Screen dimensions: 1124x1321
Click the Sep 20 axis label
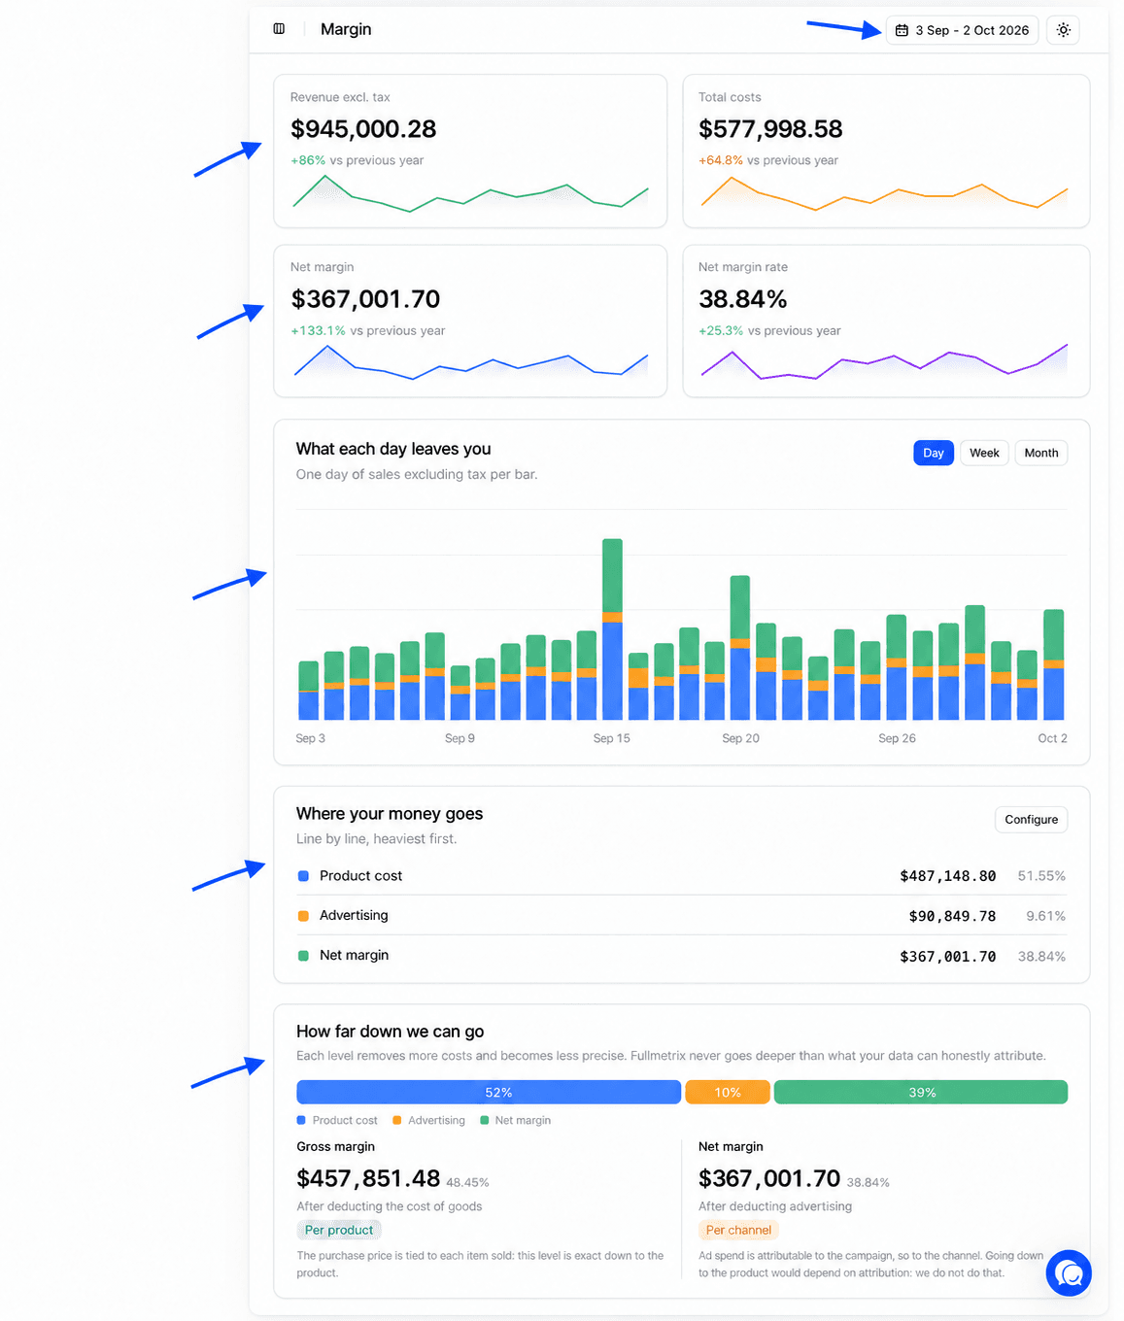tap(740, 738)
